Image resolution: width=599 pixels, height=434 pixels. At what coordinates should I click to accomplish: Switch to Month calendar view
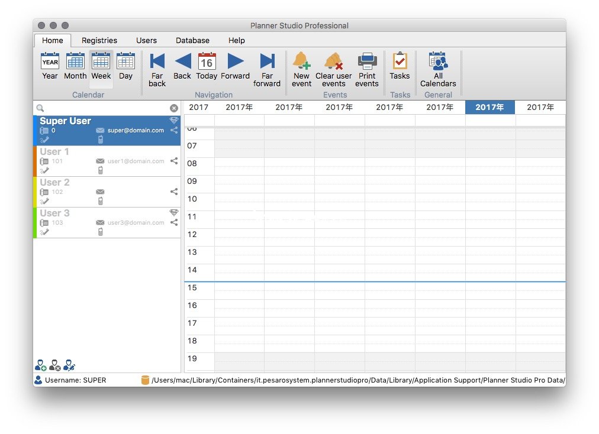click(75, 66)
